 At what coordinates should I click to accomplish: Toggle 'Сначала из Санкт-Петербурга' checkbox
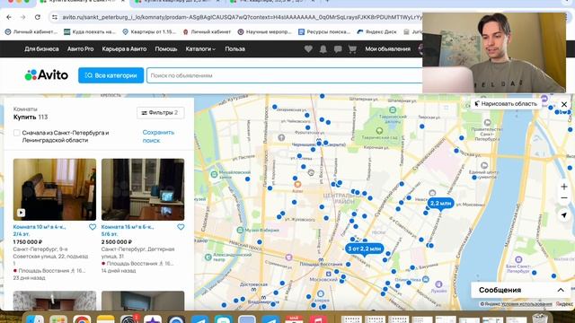(x=16, y=133)
